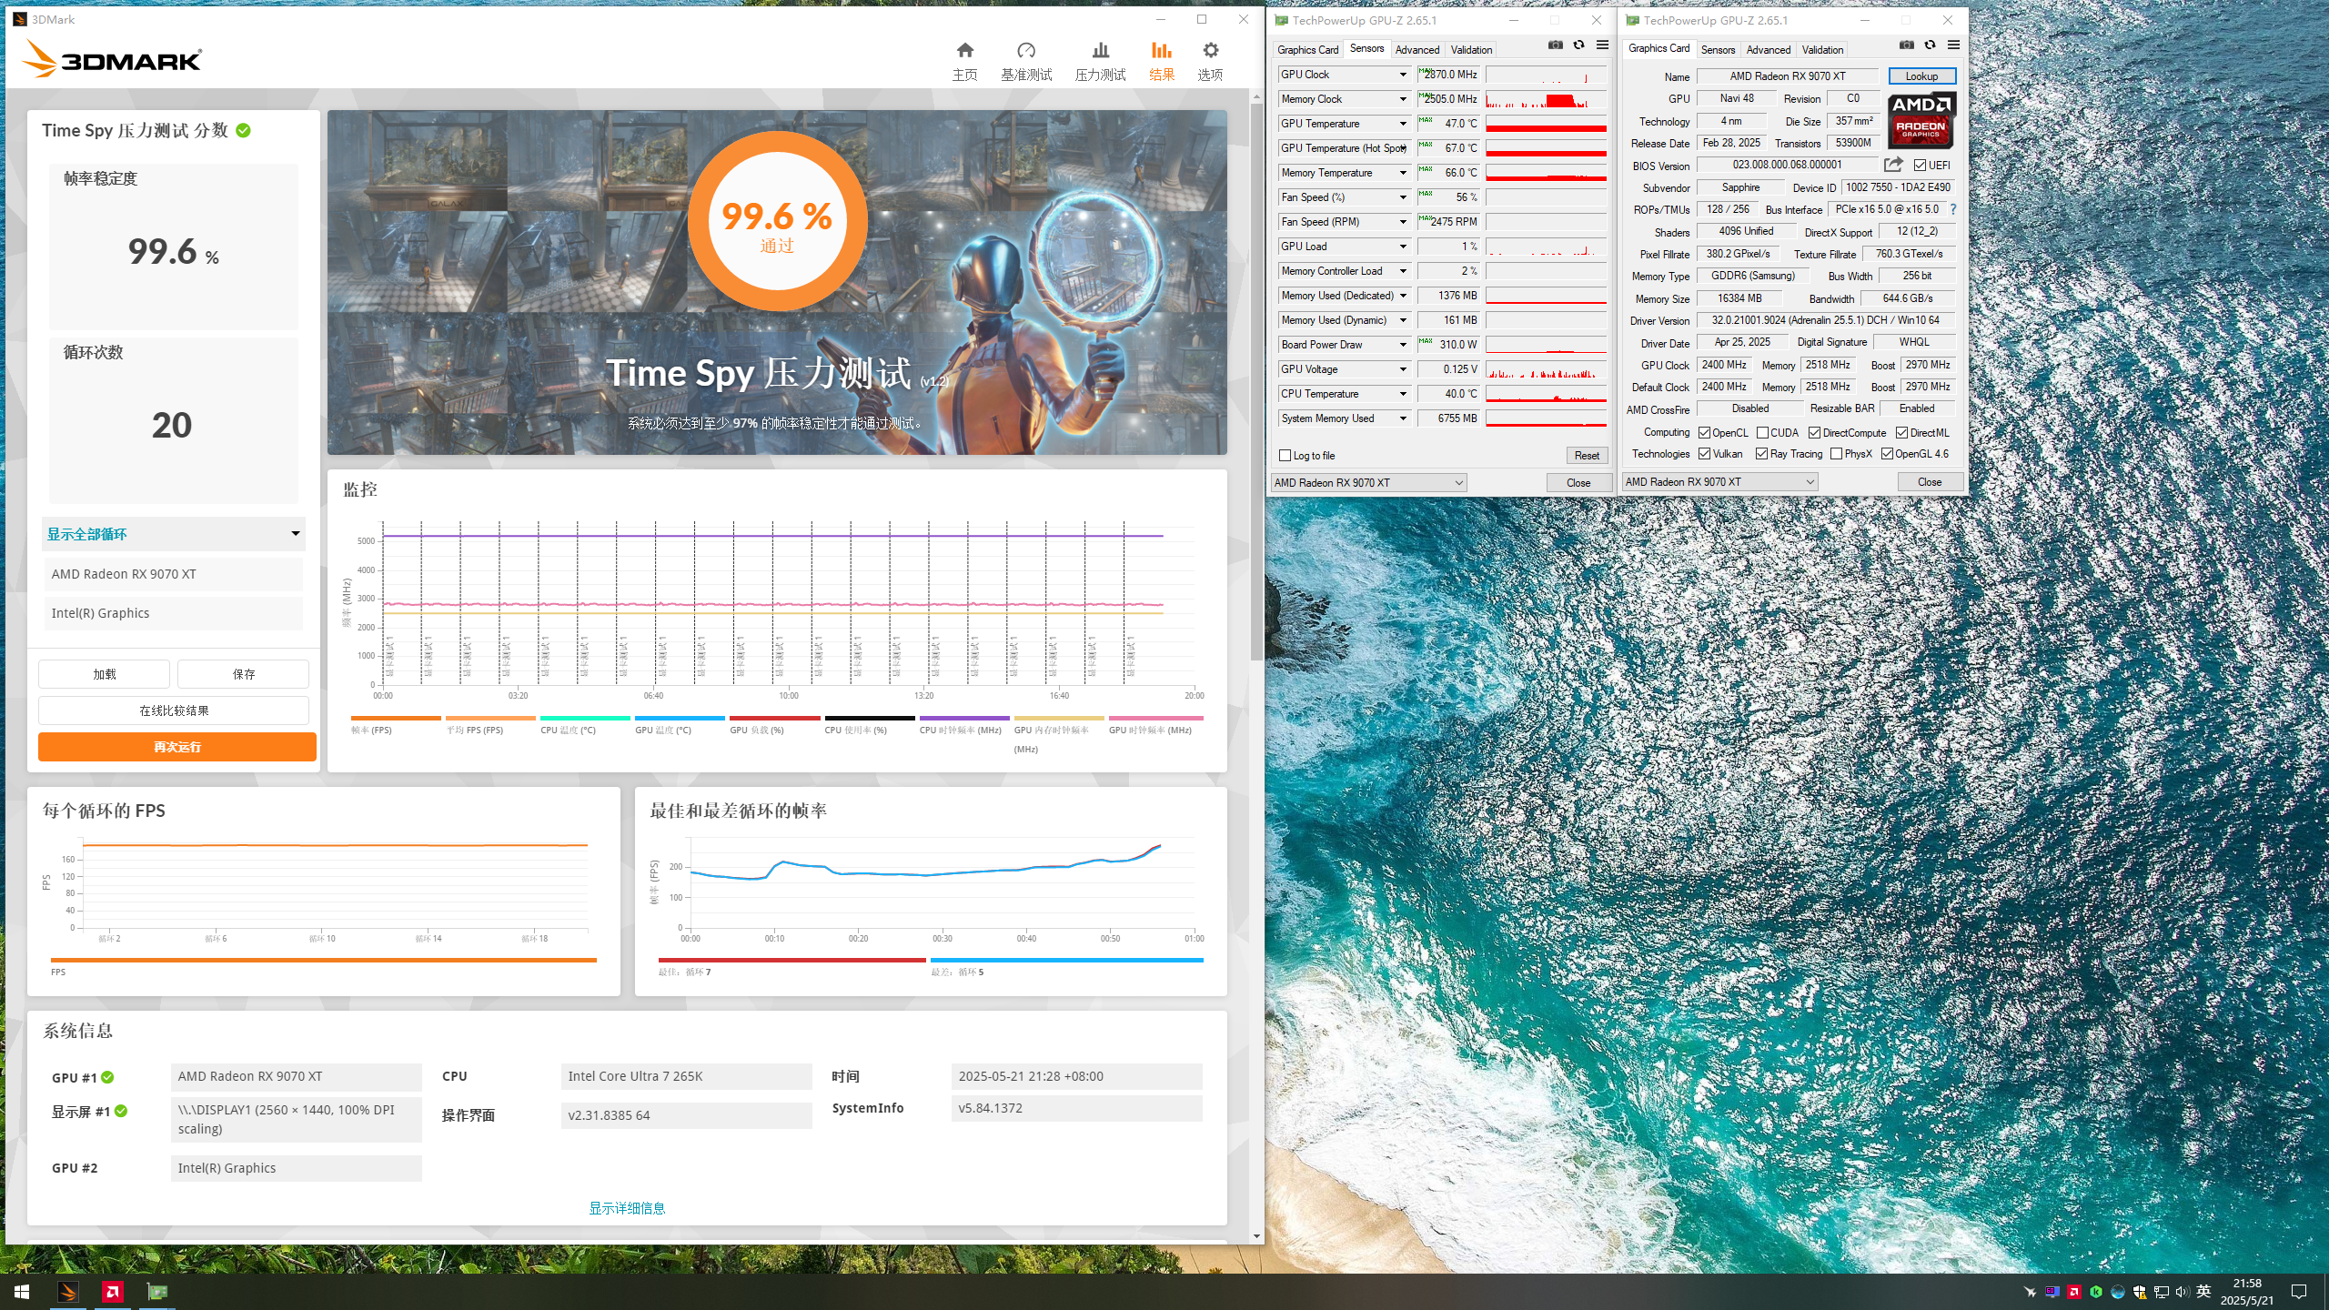Switch to Advanced tab in Graphics Card window
The image size is (2329, 1310).
(1768, 50)
